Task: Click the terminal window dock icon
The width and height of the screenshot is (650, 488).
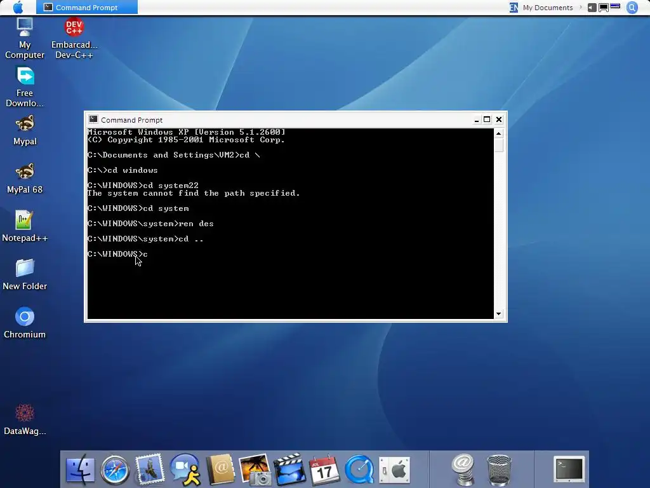Action: [569, 469]
